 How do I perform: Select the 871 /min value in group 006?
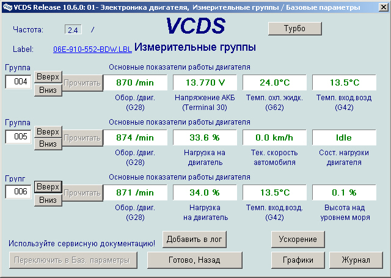[135, 192]
